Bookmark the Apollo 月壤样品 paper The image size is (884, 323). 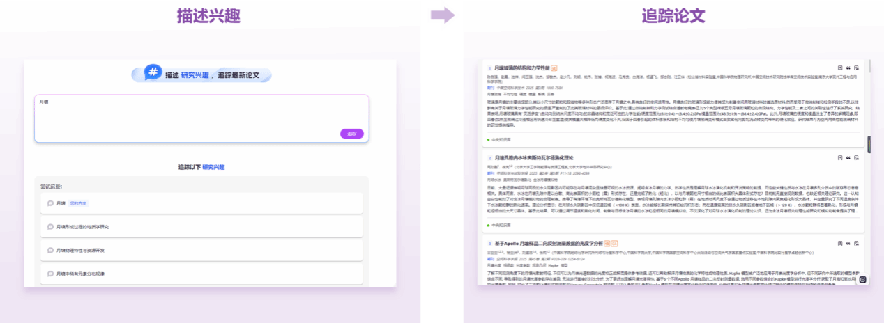840,243
